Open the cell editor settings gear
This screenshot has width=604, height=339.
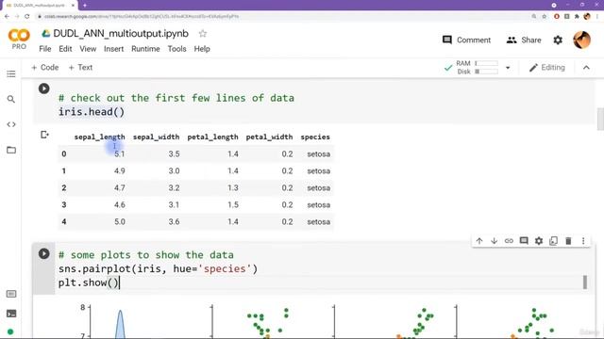pyautogui.click(x=539, y=241)
